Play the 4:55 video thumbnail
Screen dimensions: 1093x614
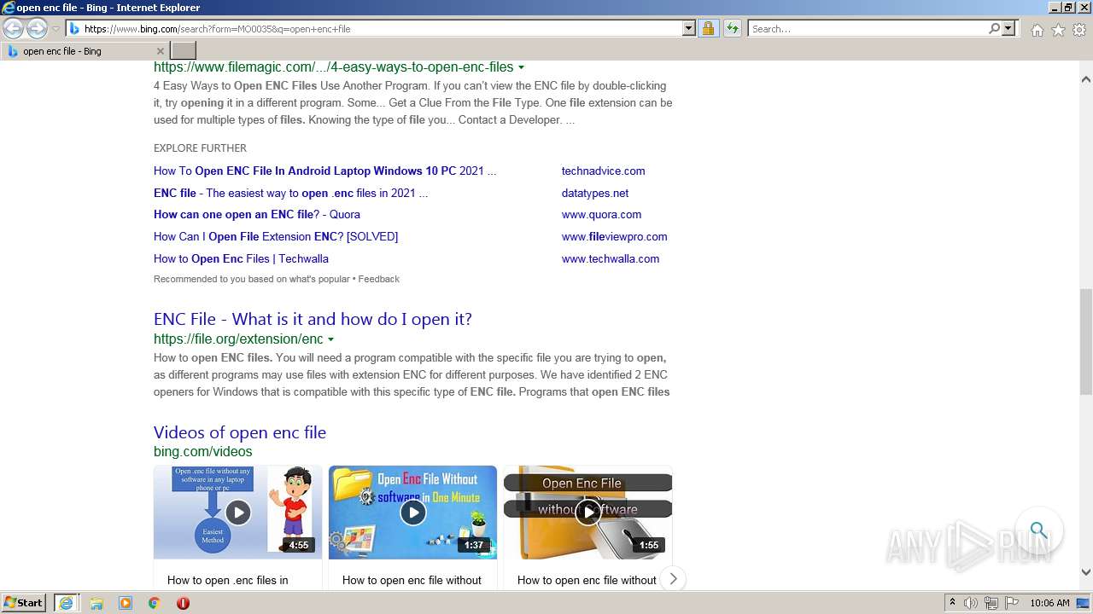point(237,512)
